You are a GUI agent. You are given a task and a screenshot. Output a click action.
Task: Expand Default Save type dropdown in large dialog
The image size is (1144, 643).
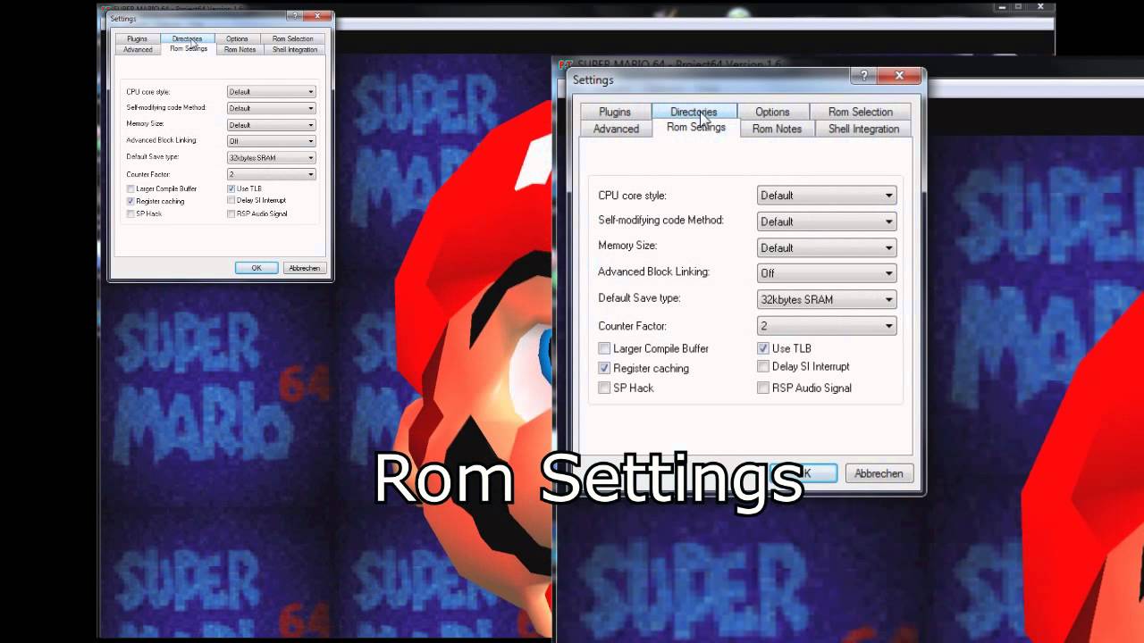click(x=827, y=299)
